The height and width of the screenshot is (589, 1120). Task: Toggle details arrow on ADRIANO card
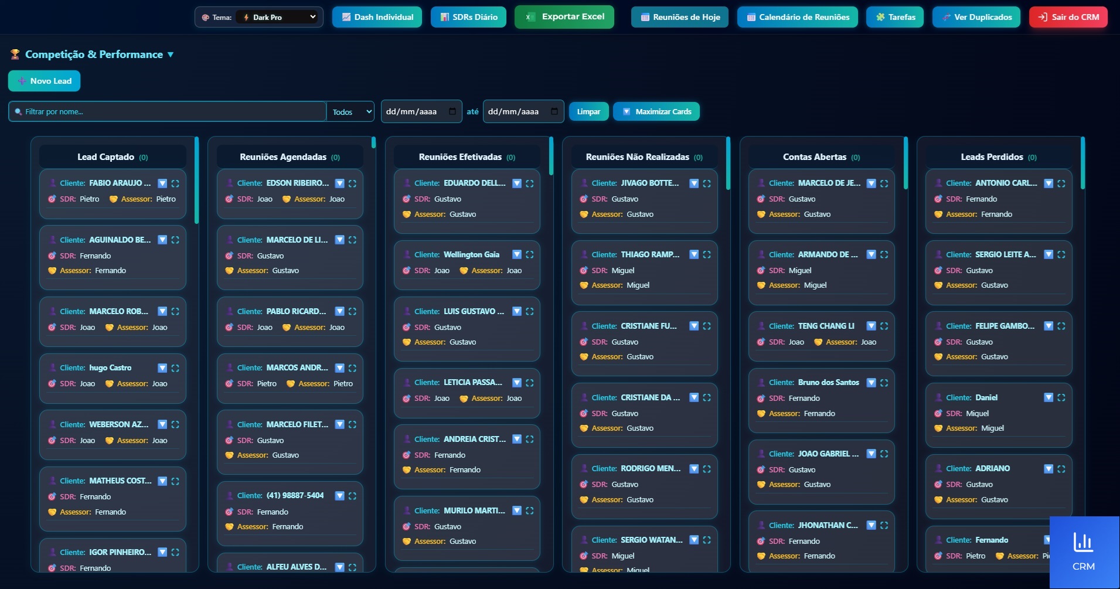pos(1048,469)
